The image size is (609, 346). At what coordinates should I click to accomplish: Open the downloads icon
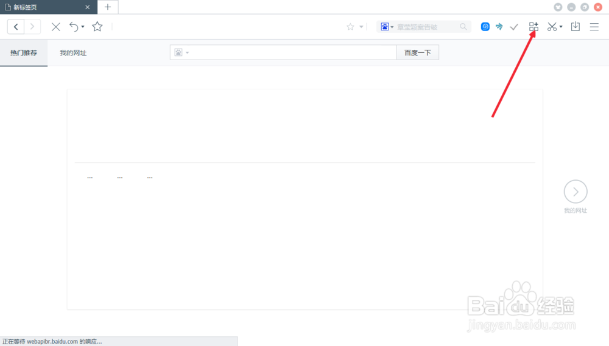pos(576,26)
